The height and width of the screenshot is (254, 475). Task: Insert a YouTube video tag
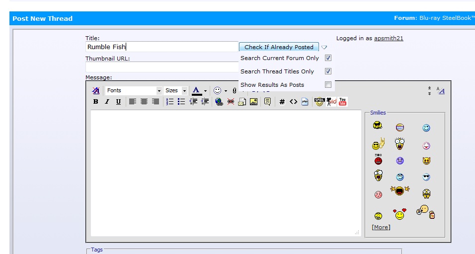[x=342, y=102]
